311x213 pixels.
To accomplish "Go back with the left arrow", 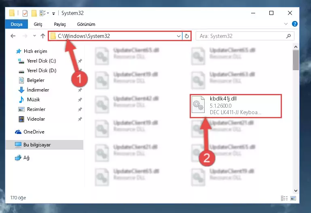I will coord(13,36).
